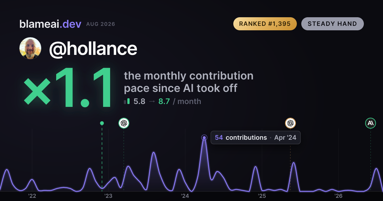Image resolution: width=383 pixels, height=201 pixels.
Task: Click the RANKED #1,395 gold badge
Action: 265,24
